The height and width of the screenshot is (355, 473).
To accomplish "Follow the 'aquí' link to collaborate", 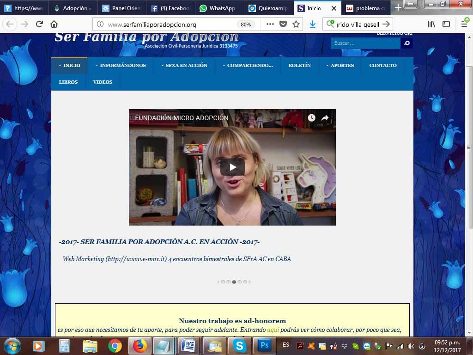I will 273,330.
